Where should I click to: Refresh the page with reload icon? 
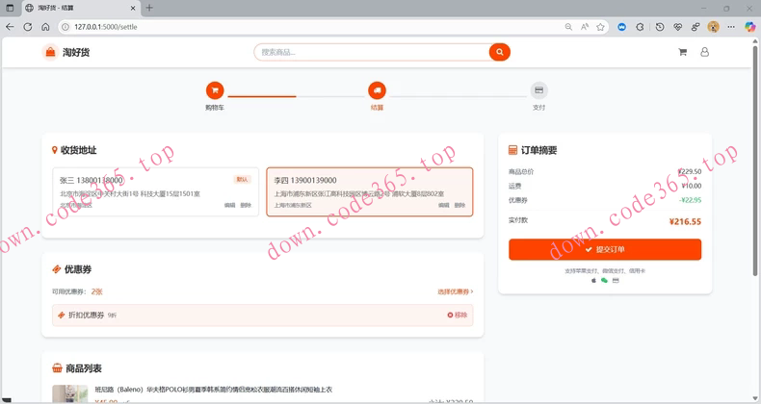tap(28, 27)
